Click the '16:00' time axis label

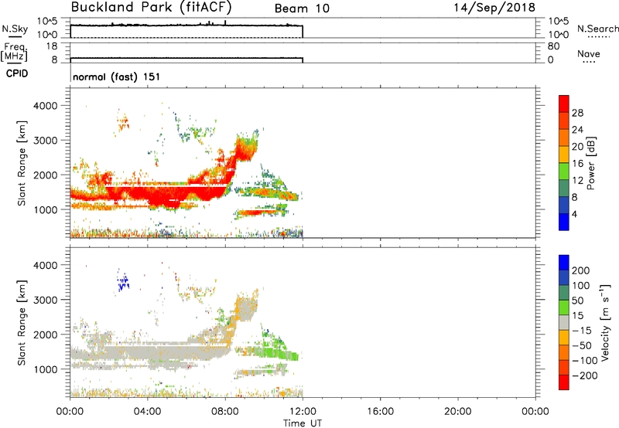tap(380, 412)
